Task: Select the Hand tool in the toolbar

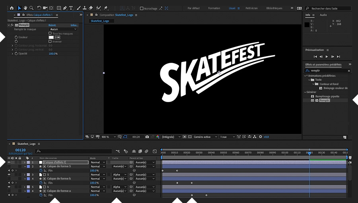Action: (x=25, y=8)
